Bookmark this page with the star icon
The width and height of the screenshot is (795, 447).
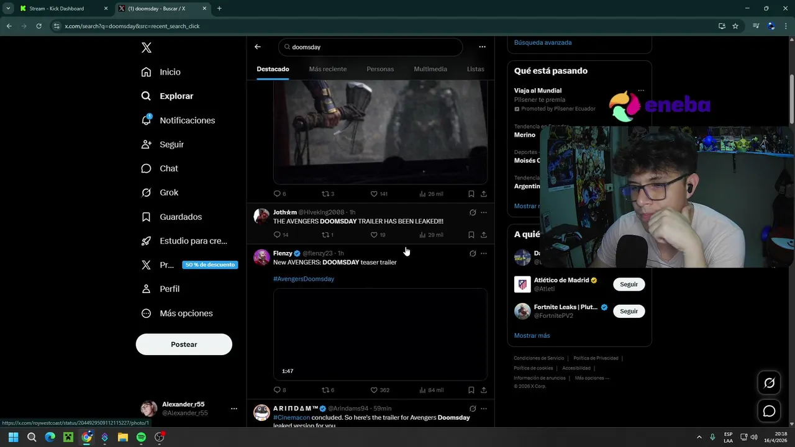pos(735,26)
